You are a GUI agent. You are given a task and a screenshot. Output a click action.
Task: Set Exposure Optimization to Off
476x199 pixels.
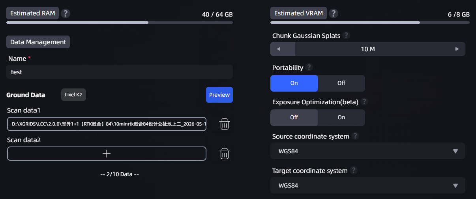pos(294,118)
